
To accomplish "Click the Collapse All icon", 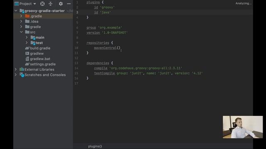I will (51, 4).
